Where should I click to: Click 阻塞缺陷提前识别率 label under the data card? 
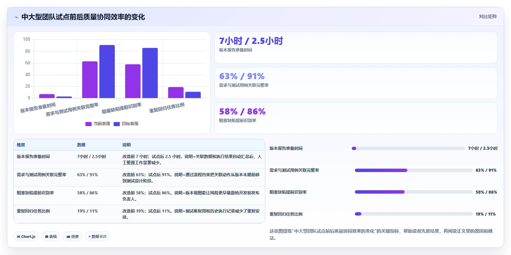coord(237,121)
